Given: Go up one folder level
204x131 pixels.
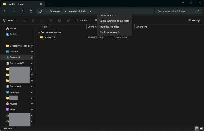Looking at the screenshot, I should tap(22, 11).
